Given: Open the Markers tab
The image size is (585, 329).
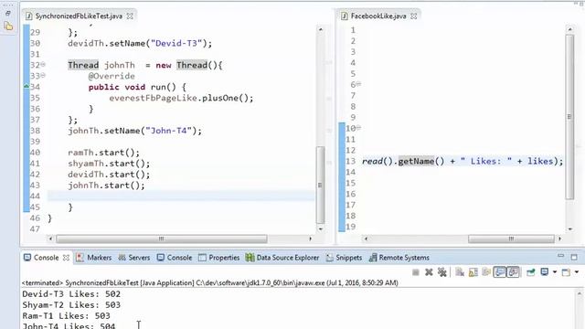Looking at the screenshot, I should 93,258.
